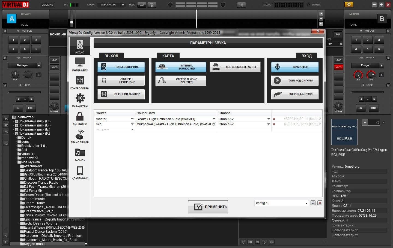Click the microphone icon in bottom toolbar
This screenshot has height=248, width=393.
(264, 242)
